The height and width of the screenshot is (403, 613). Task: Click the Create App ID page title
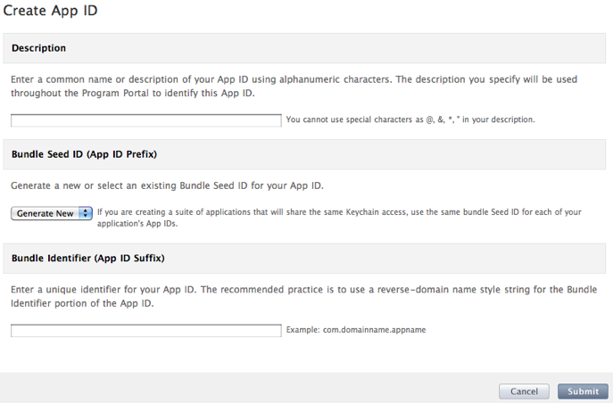pyautogui.click(x=50, y=11)
